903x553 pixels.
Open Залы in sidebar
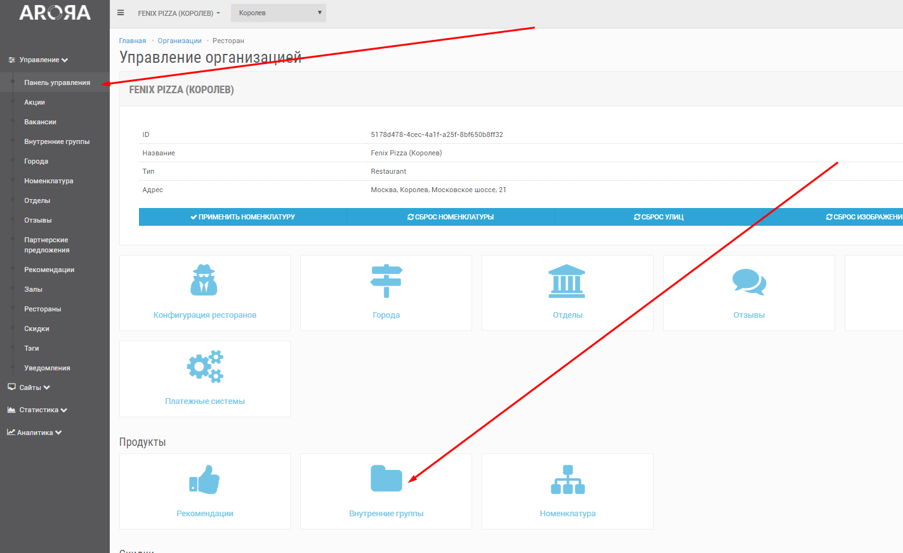[33, 289]
